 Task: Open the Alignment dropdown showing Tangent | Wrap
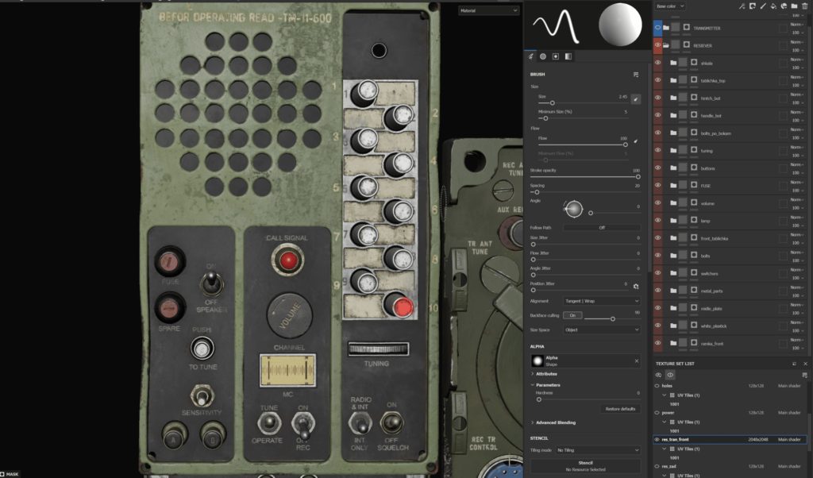tap(602, 301)
